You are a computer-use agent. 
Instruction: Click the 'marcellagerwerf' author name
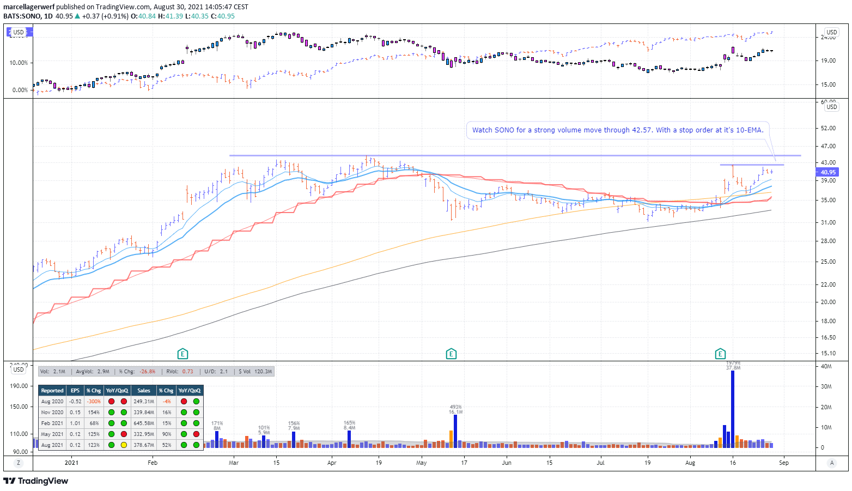(x=29, y=7)
